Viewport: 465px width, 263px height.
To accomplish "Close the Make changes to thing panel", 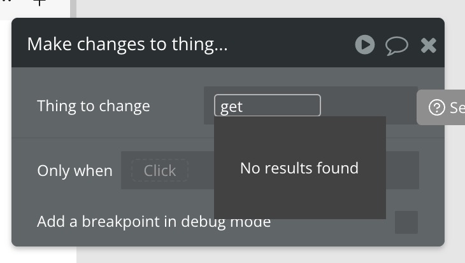I will click(x=428, y=45).
